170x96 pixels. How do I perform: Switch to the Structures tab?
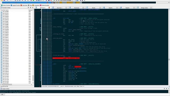point(76,8)
